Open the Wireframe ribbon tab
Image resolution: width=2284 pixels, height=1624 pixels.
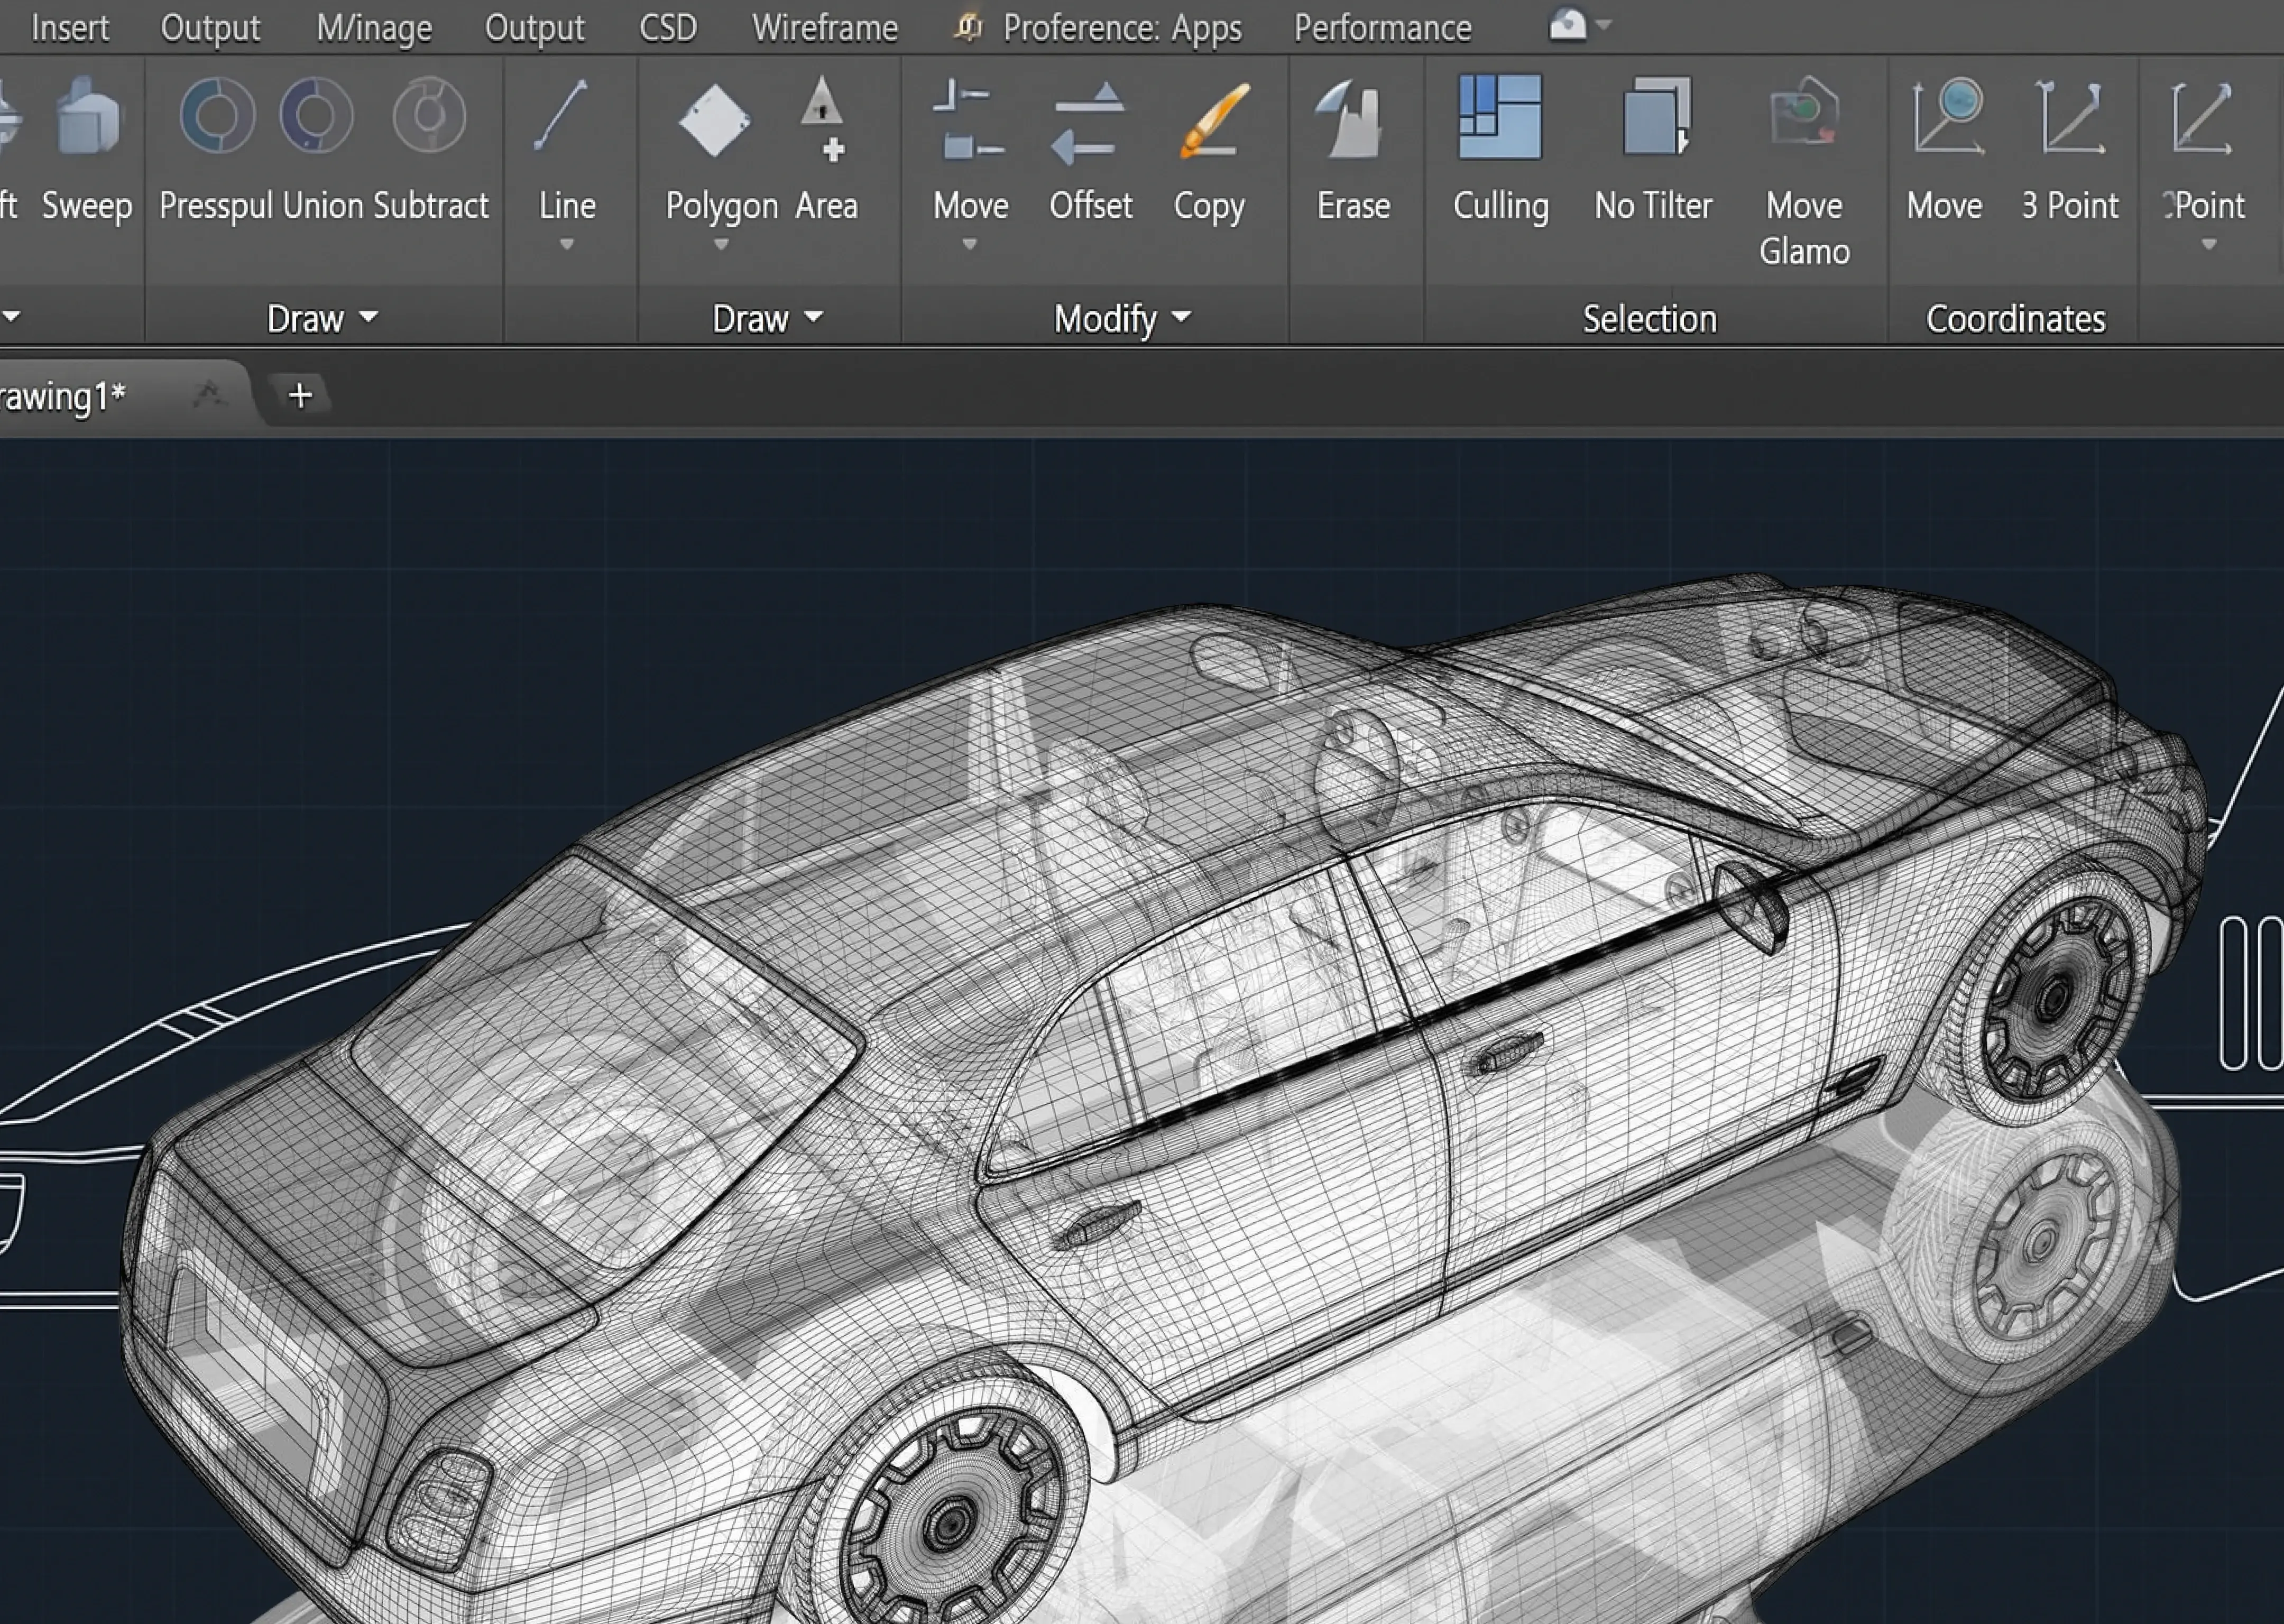pos(824,28)
